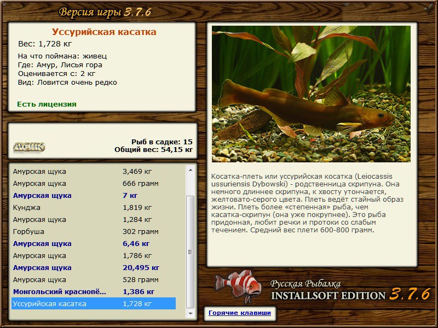Viewport: 438px width, 328px height.
Task: Open the Меню button
Action: (x=29, y=147)
